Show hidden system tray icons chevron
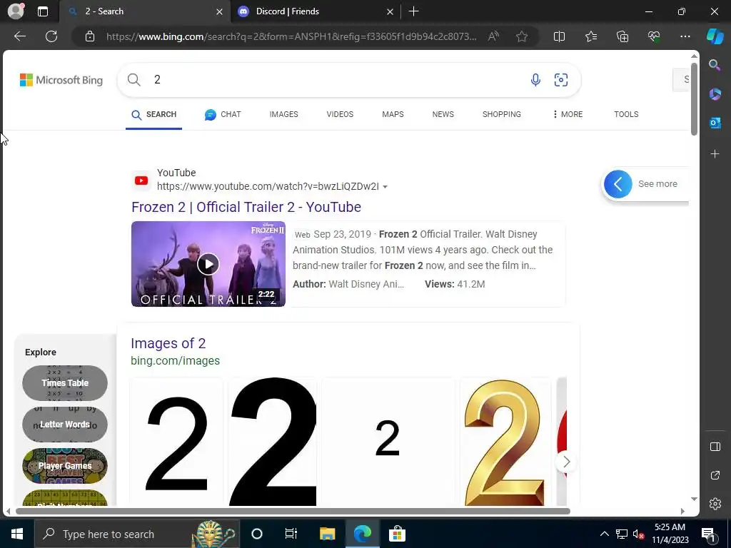Image resolution: width=731 pixels, height=548 pixels. click(604, 534)
